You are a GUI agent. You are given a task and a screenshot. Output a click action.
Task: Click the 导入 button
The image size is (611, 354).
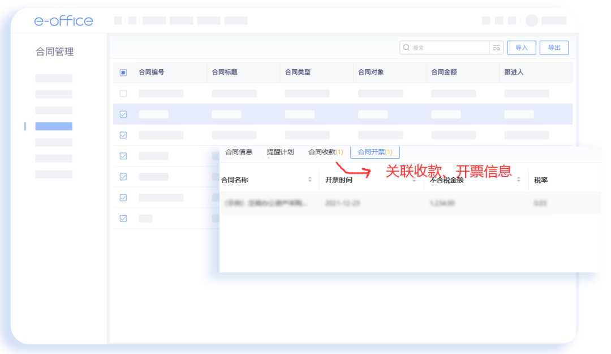point(521,48)
